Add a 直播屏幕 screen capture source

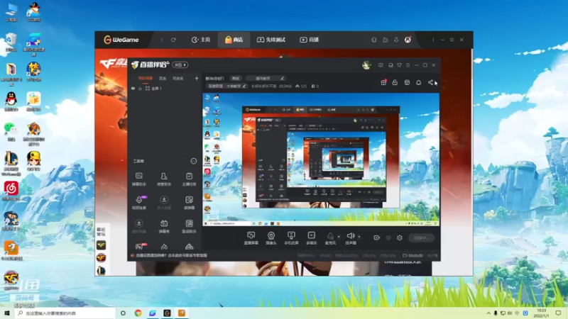point(251,238)
